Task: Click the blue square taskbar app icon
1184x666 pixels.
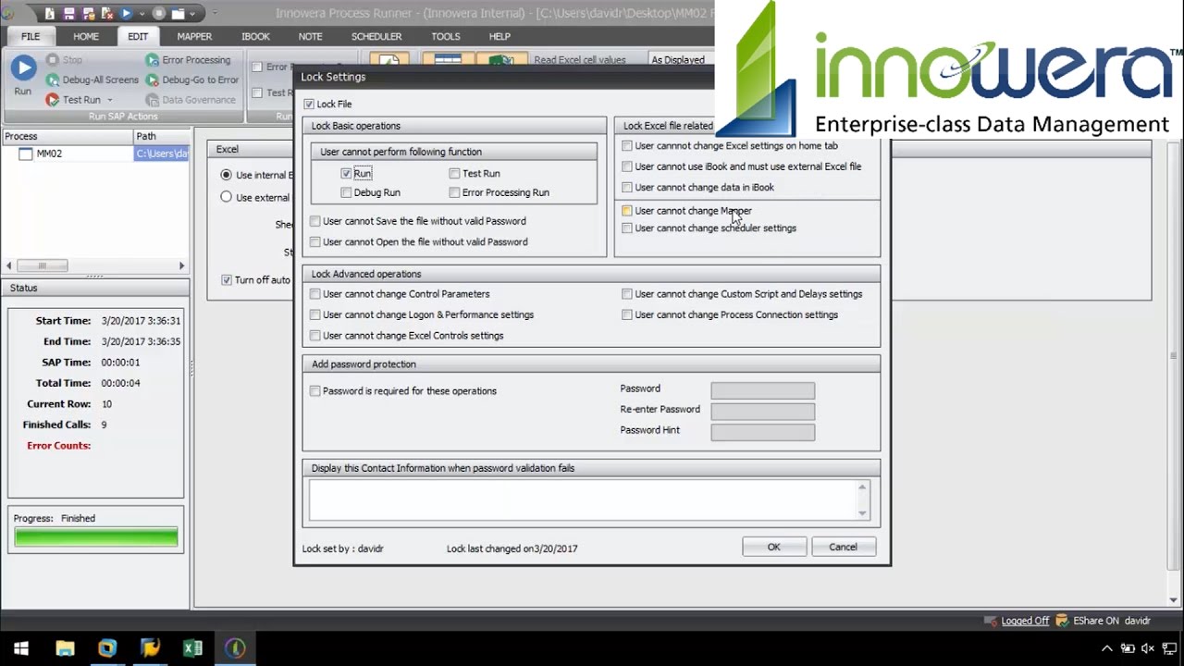Action: click(107, 648)
